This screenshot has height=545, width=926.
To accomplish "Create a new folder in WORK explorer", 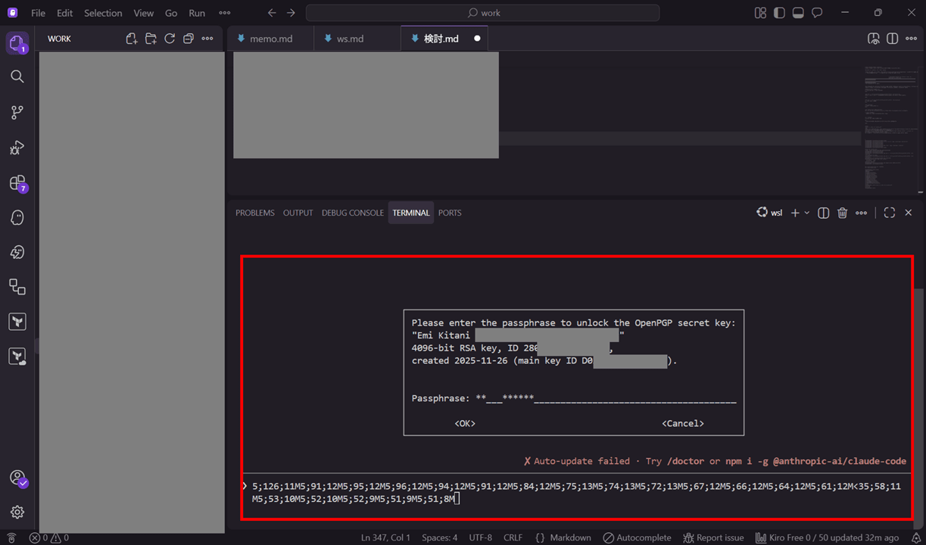I will point(151,39).
